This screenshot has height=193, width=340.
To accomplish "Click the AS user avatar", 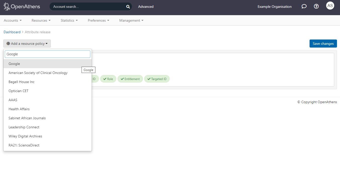I will click(330, 5).
